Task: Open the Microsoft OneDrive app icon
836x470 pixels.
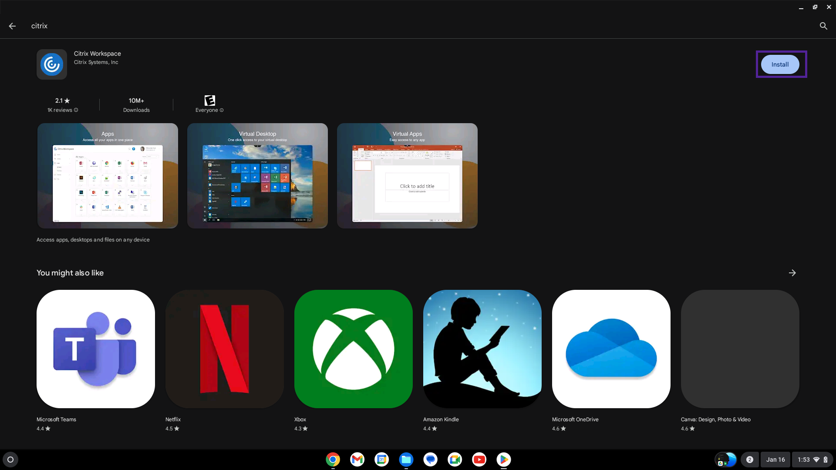Action: [x=611, y=349]
